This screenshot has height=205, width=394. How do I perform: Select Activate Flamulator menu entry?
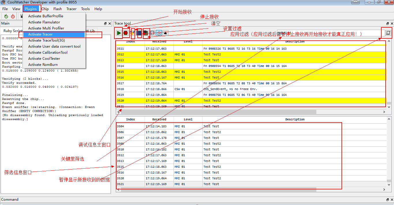coord(54,22)
